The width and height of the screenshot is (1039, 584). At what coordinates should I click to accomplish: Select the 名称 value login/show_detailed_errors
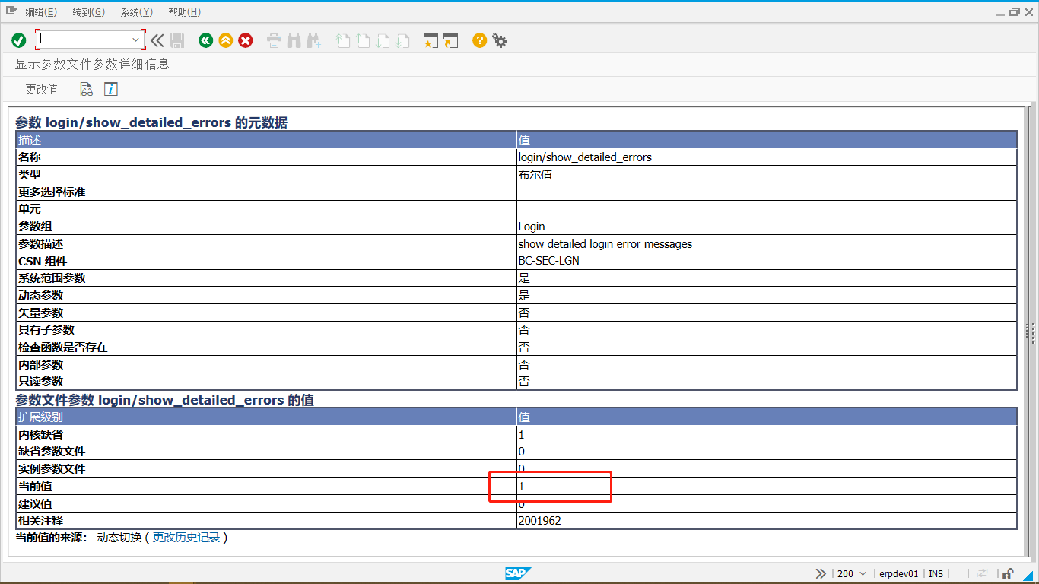click(585, 157)
